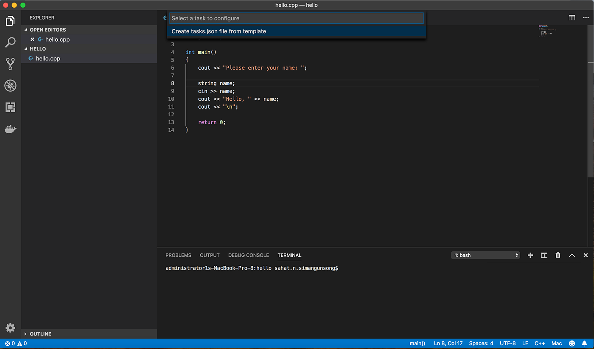Viewport: 594px width, 349px height.
Task: Open the Docker sidebar view
Action: 10,129
